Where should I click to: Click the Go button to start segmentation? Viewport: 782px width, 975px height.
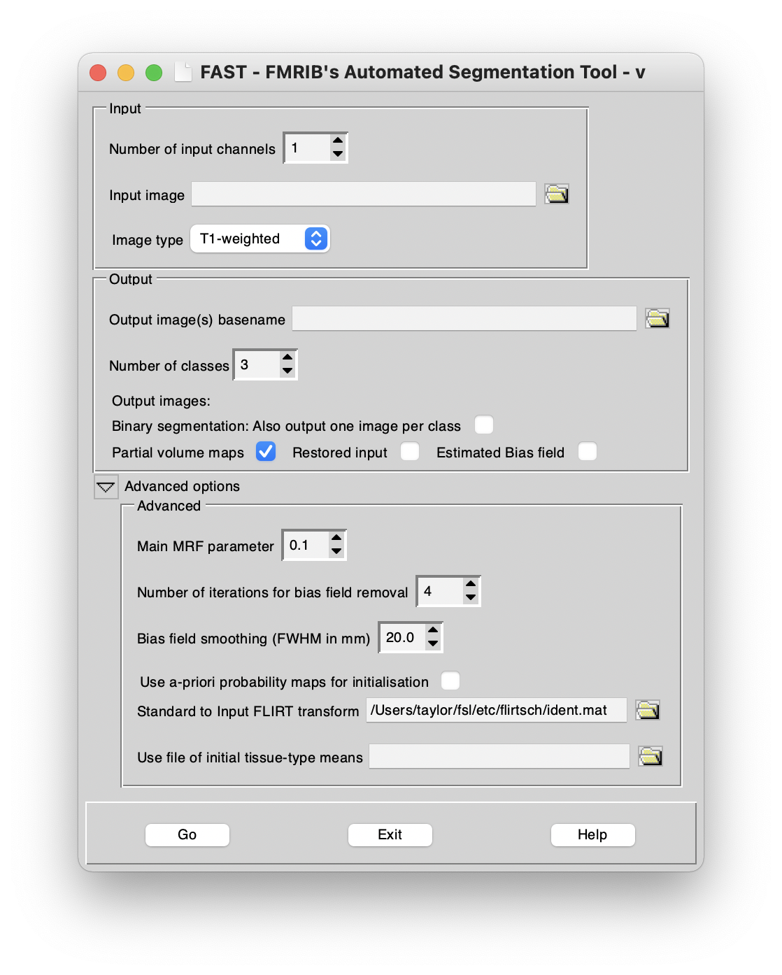[x=187, y=834]
